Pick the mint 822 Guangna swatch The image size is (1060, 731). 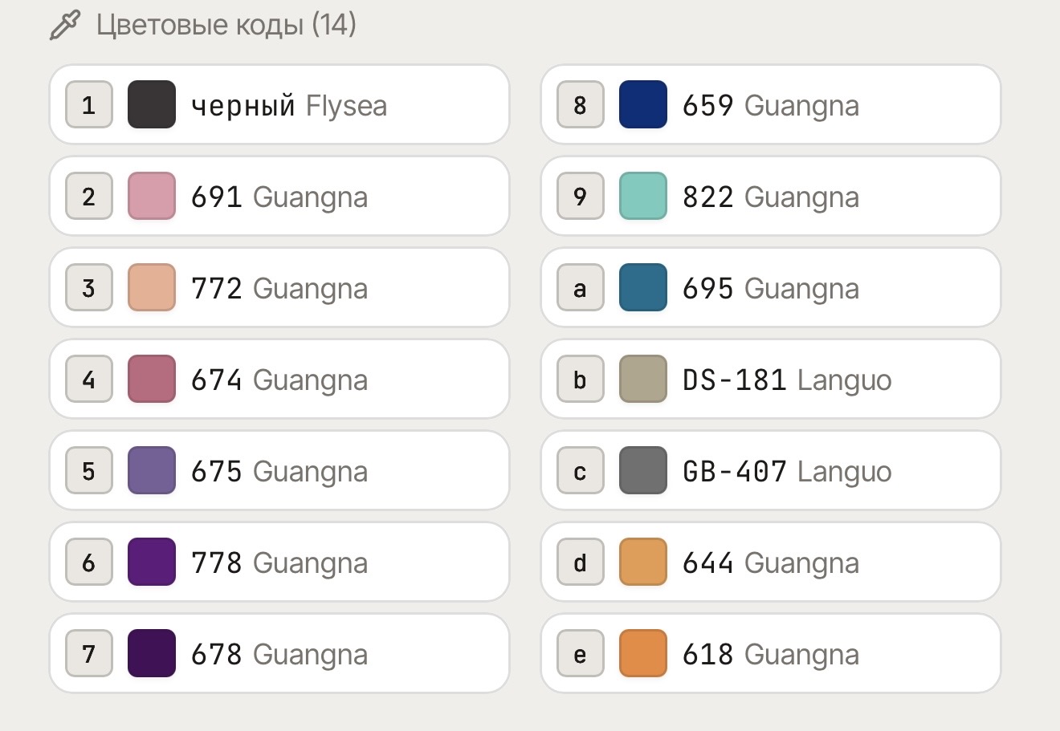tap(643, 196)
